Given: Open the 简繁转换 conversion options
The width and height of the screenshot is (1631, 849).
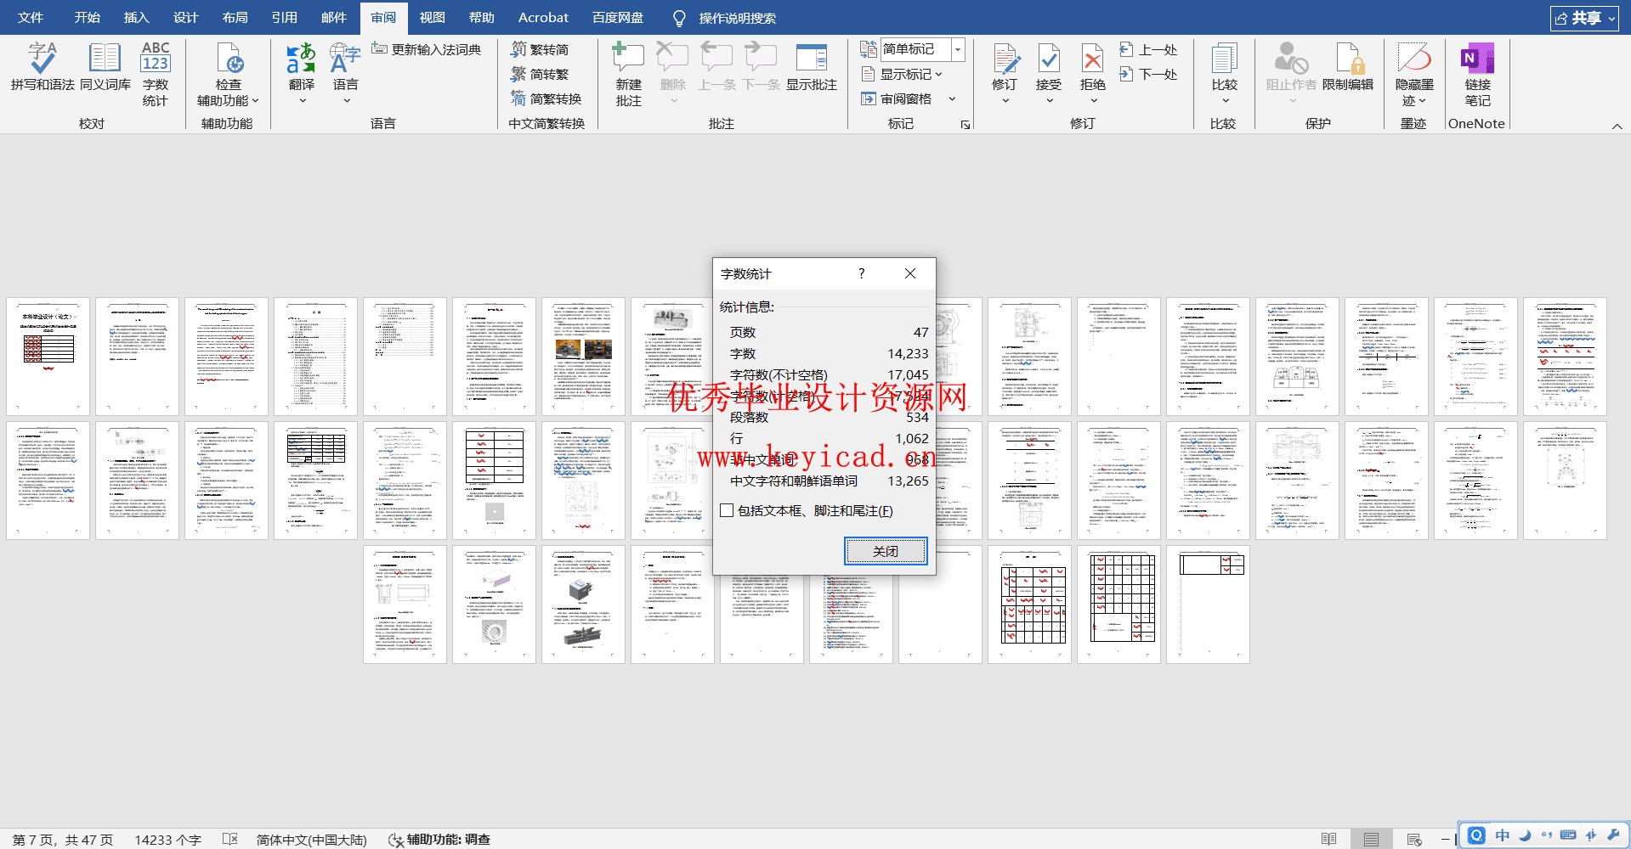Looking at the screenshot, I should 546,98.
